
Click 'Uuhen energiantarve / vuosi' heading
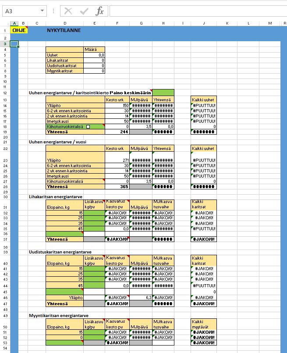[x=57, y=142]
